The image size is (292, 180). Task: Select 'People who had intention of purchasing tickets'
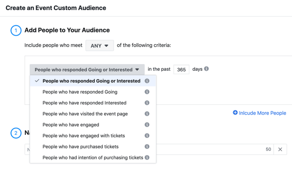pyautogui.click(x=93, y=158)
